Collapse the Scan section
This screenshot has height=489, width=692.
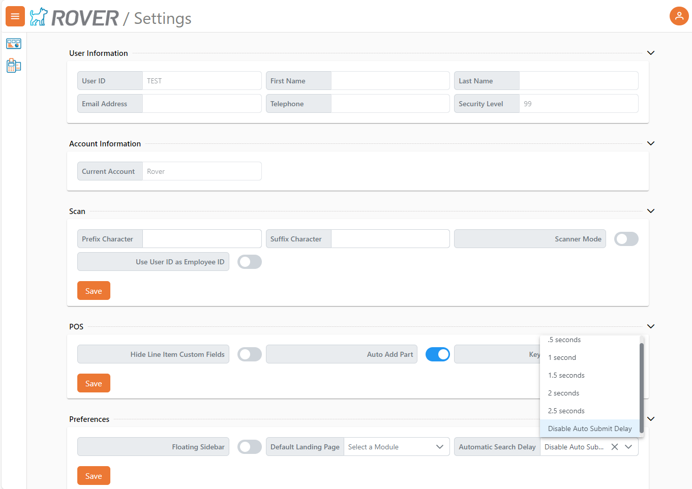651,211
